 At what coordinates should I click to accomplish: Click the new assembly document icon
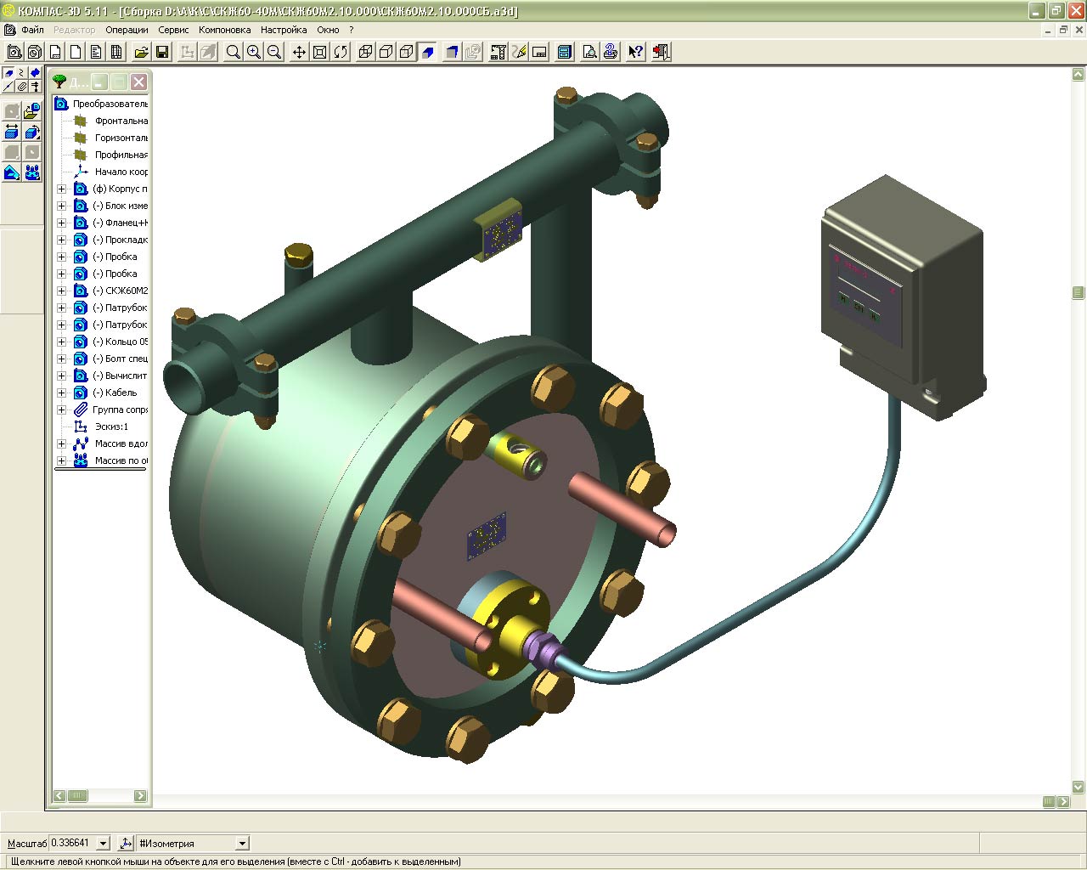pyautogui.click(x=14, y=52)
